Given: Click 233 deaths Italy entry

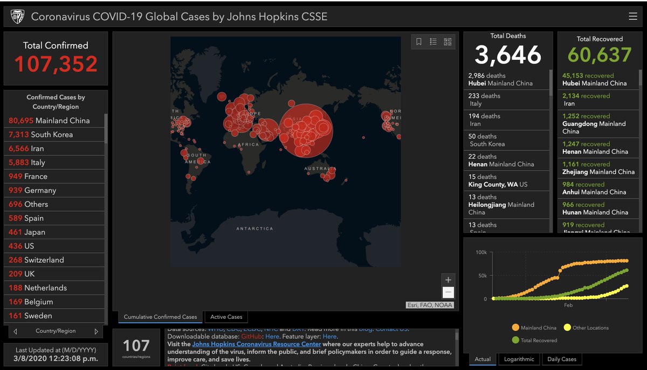Looking at the screenshot, I should coord(506,100).
